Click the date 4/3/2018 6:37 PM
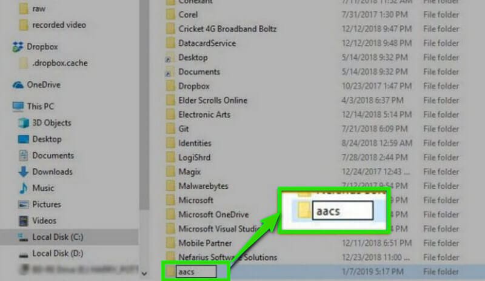This screenshot has width=485, height=281. (x=373, y=100)
